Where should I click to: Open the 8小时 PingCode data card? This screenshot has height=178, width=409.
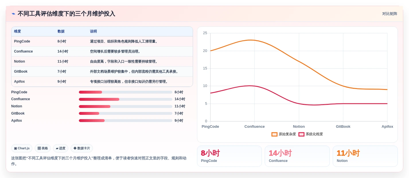229,156
